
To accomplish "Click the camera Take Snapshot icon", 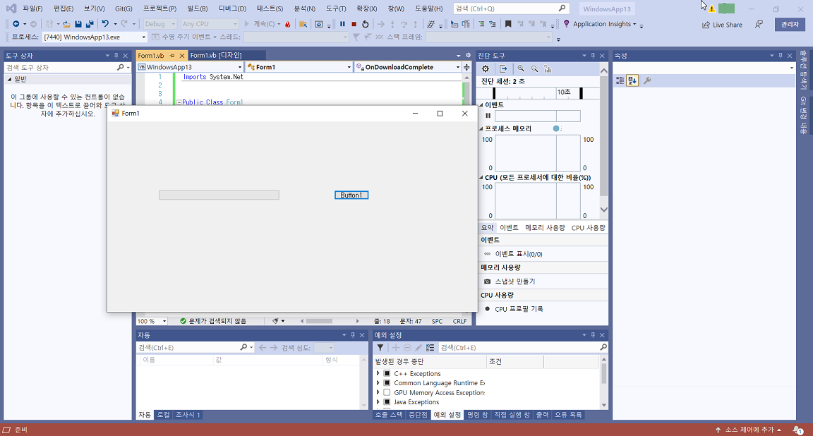I will (487, 281).
